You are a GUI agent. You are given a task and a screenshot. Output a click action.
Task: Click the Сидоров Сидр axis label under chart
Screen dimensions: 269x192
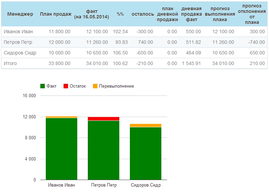[x=146, y=185]
